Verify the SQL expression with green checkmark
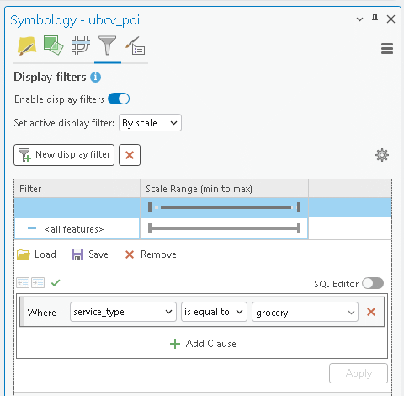This screenshot has width=404, height=396. (56, 283)
